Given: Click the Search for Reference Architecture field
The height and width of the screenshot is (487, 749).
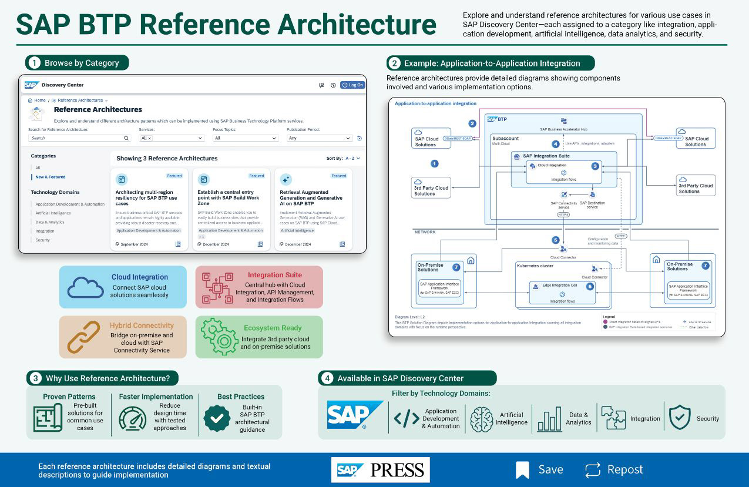Looking at the screenshot, I should point(79,138).
